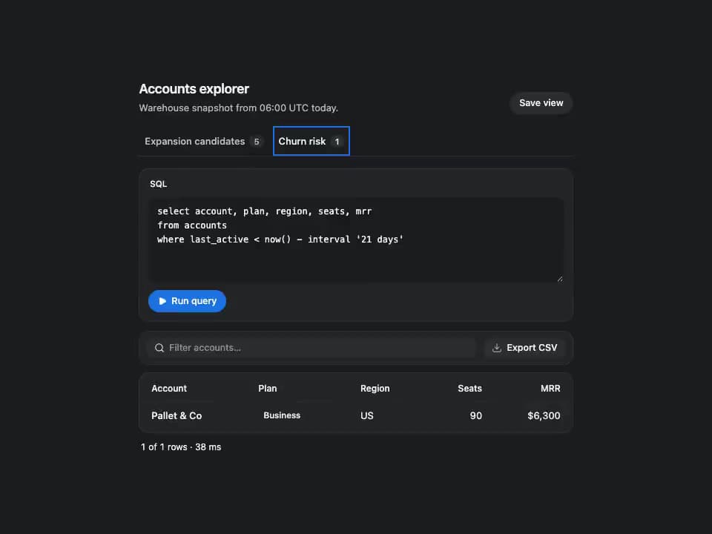712x534 pixels.
Task: Click the count badge 1 on Churn risk
Action: (x=337, y=142)
